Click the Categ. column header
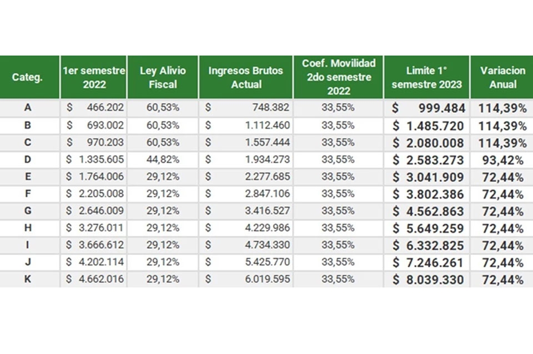This screenshot has width=533, height=354. pos(27,77)
